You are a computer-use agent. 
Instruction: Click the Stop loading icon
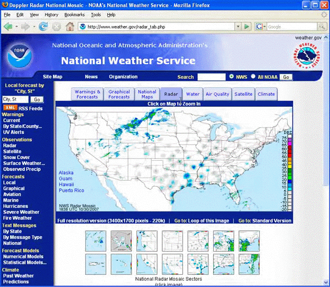coord(57,27)
